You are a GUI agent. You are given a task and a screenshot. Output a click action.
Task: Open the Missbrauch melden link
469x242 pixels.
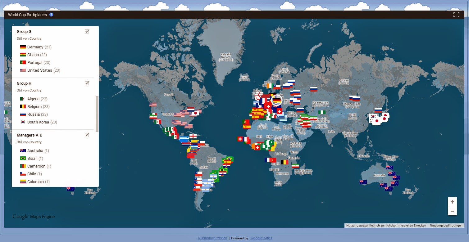pos(212,238)
